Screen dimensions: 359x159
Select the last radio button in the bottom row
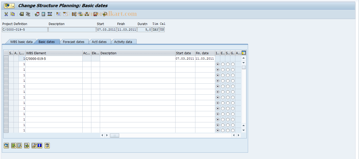click(x=233, y=130)
